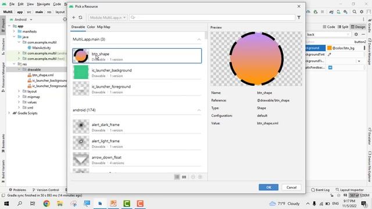Click the resource search input field
Viewport: 372px width, 209px height.
[x=212, y=17]
